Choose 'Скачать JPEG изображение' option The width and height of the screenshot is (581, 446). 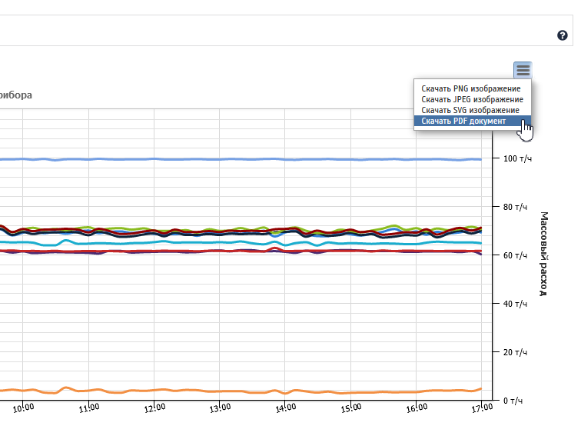(472, 99)
